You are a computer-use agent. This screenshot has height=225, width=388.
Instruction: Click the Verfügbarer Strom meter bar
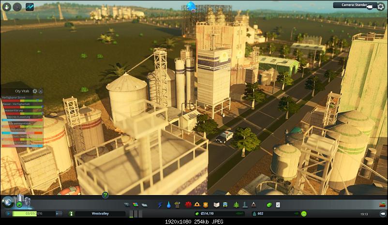click(x=22, y=101)
